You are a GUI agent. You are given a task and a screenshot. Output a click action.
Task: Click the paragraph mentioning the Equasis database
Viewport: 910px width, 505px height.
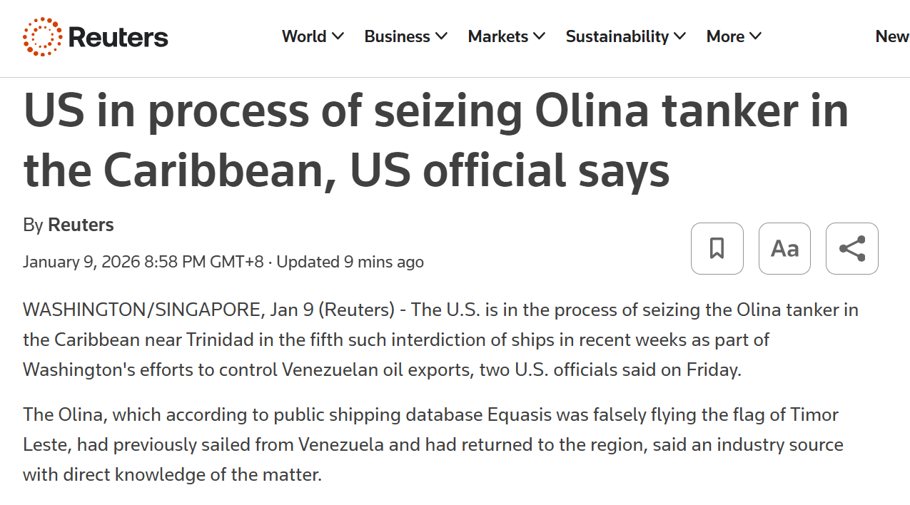(x=433, y=444)
